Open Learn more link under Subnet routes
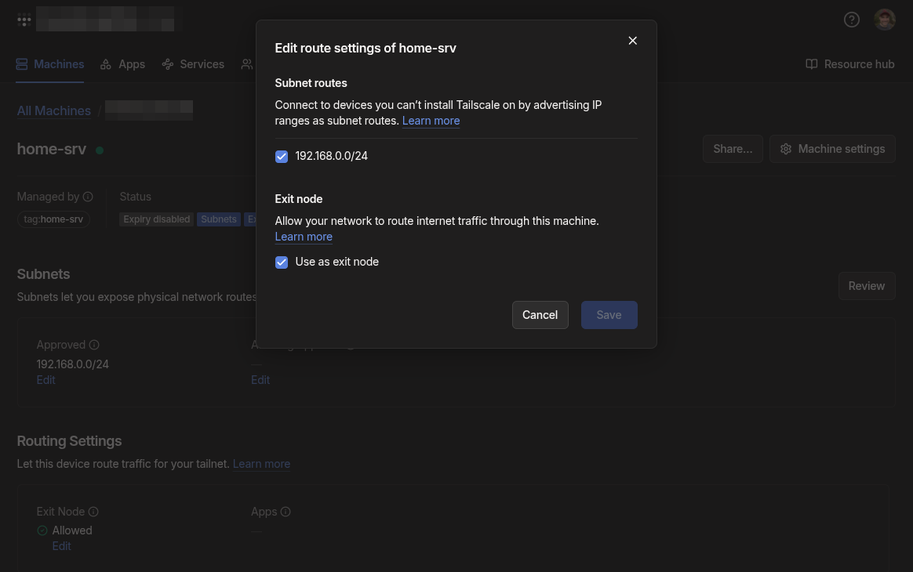This screenshot has width=913, height=572. tap(431, 121)
